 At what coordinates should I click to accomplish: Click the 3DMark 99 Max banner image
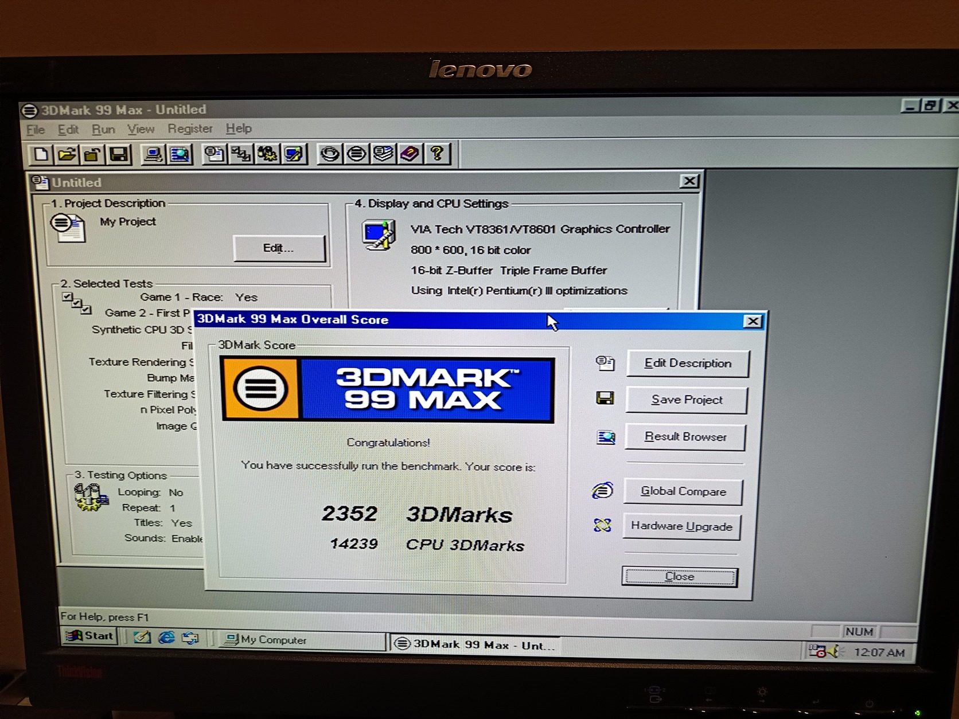[x=388, y=390]
